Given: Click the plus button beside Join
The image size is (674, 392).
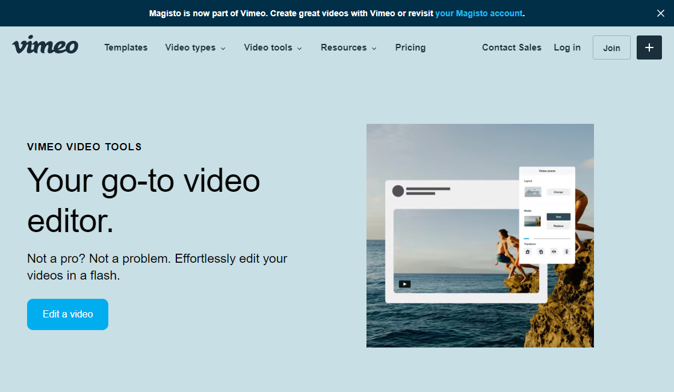Looking at the screenshot, I should 649,47.
